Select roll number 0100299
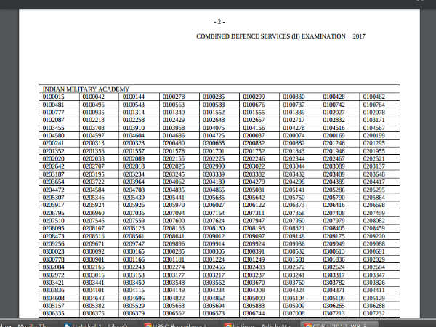The height and width of the screenshot is (327, 436). (x=254, y=97)
